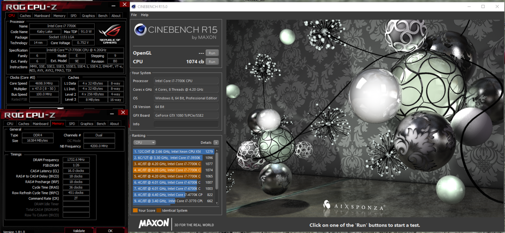
Task: Open Mainboard tab in lower CPU-Z window
Action: coord(41,124)
